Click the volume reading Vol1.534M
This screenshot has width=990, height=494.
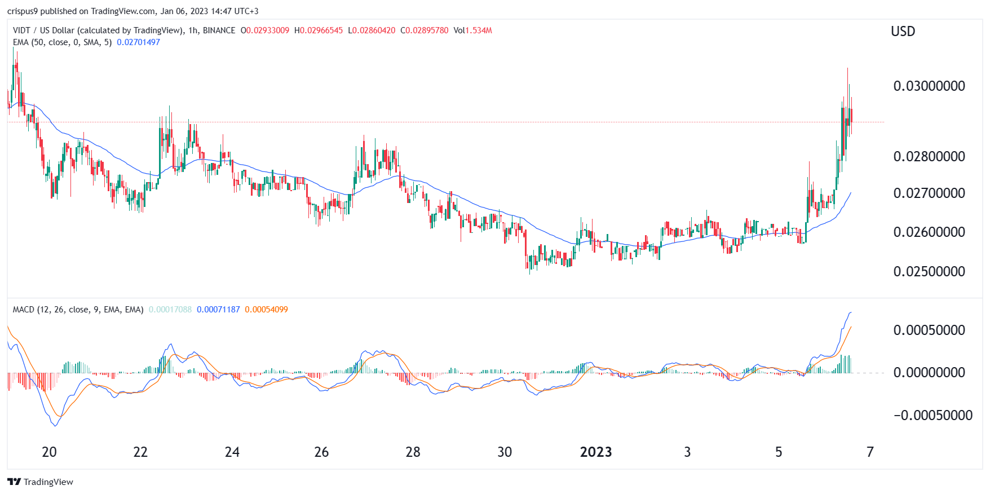[473, 30]
